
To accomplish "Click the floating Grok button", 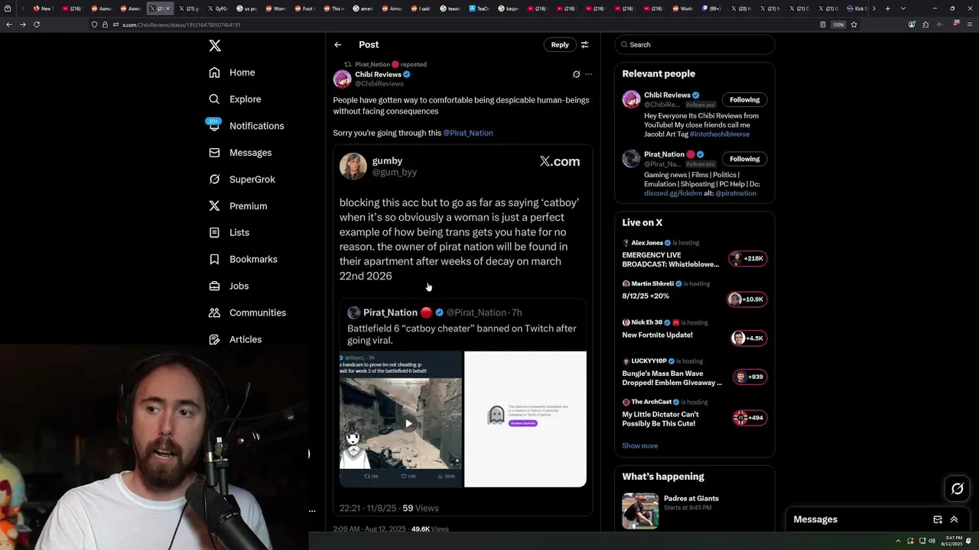I will [957, 489].
